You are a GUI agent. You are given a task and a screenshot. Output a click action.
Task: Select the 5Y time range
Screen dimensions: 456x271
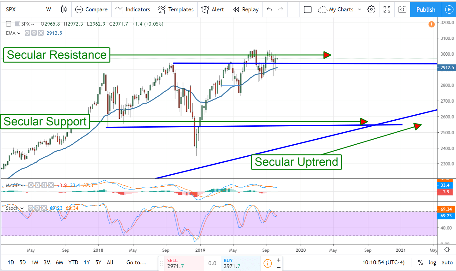pos(98,262)
